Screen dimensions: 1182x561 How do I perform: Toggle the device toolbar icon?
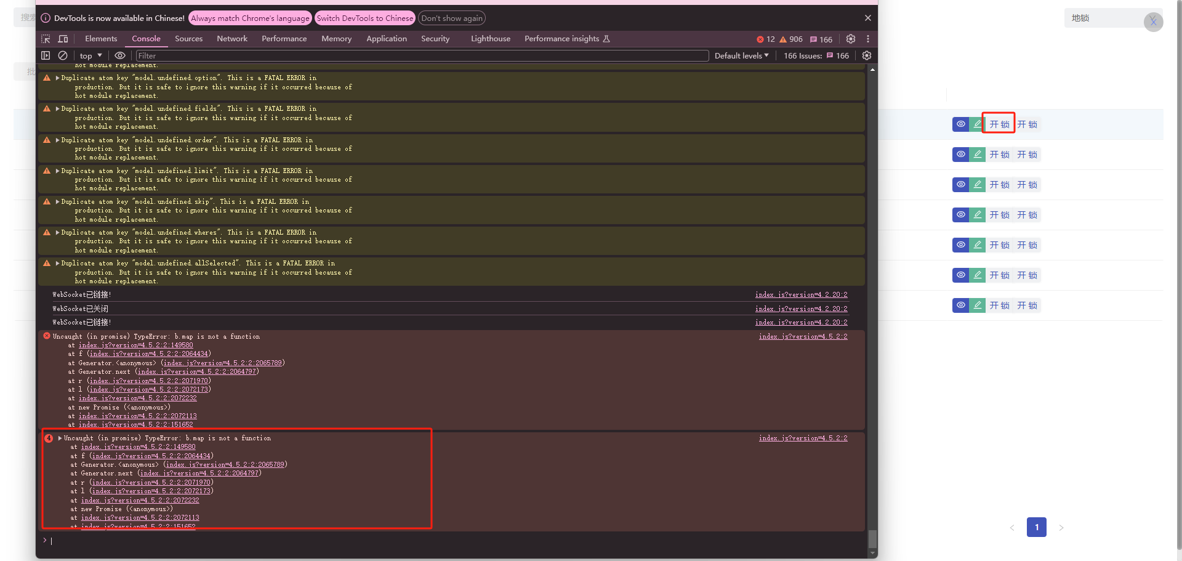pyautogui.click(x=63, y=39)
